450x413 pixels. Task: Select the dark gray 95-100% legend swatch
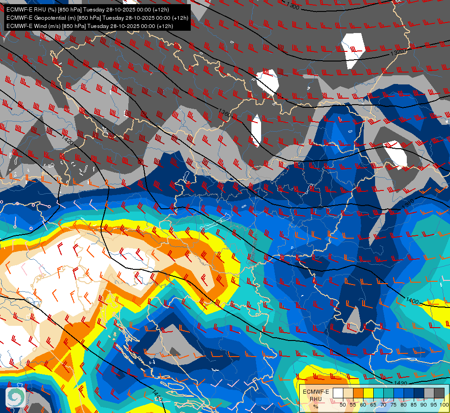[x=439, y=393]
